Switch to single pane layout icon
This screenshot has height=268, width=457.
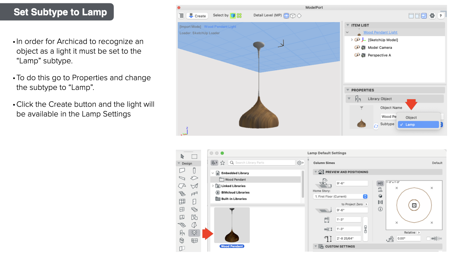(411, 16)
